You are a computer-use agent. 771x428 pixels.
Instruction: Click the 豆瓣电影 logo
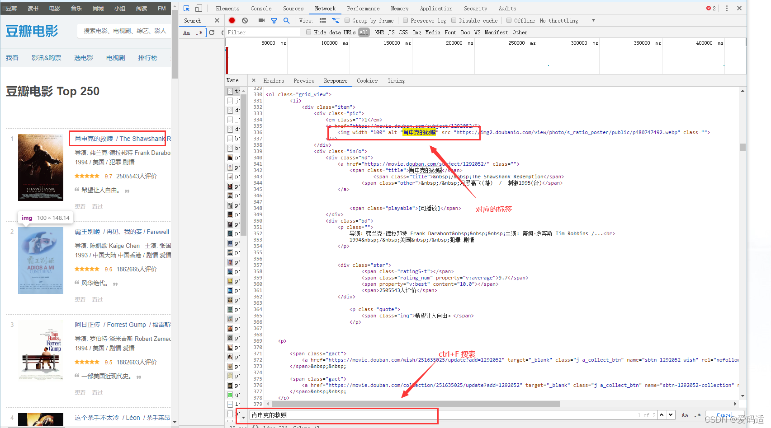(x=32, y=31)
